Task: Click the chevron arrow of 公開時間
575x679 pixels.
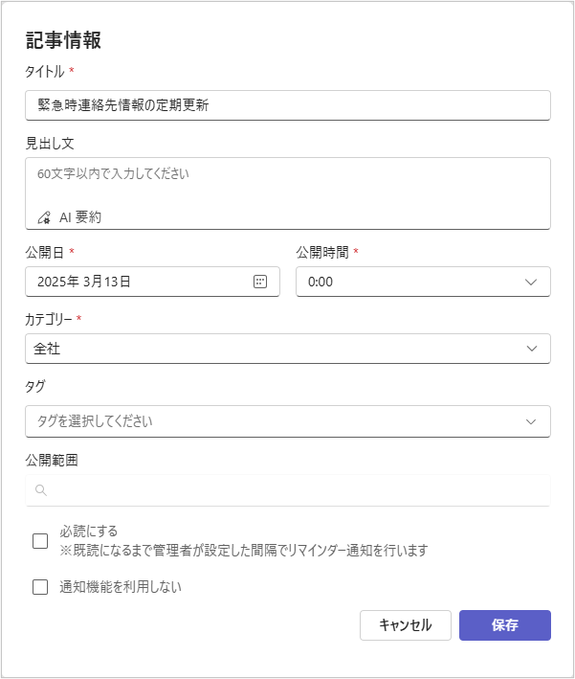Action: (x=531, y=282)
